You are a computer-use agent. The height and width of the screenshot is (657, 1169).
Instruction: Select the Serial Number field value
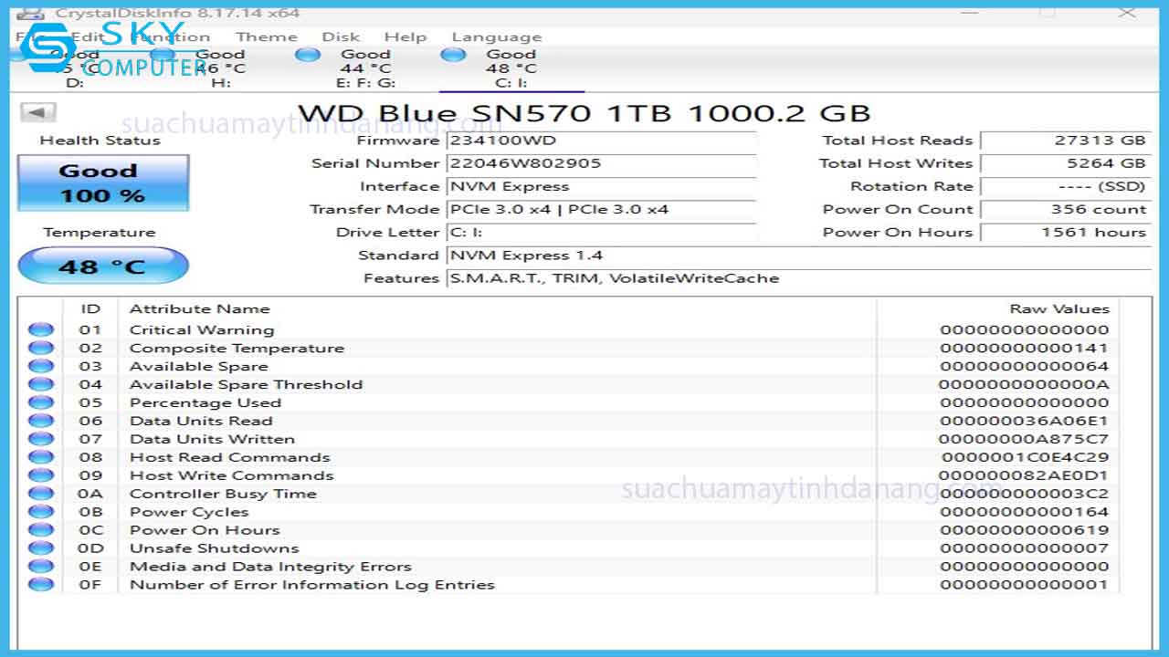[602, 163]
